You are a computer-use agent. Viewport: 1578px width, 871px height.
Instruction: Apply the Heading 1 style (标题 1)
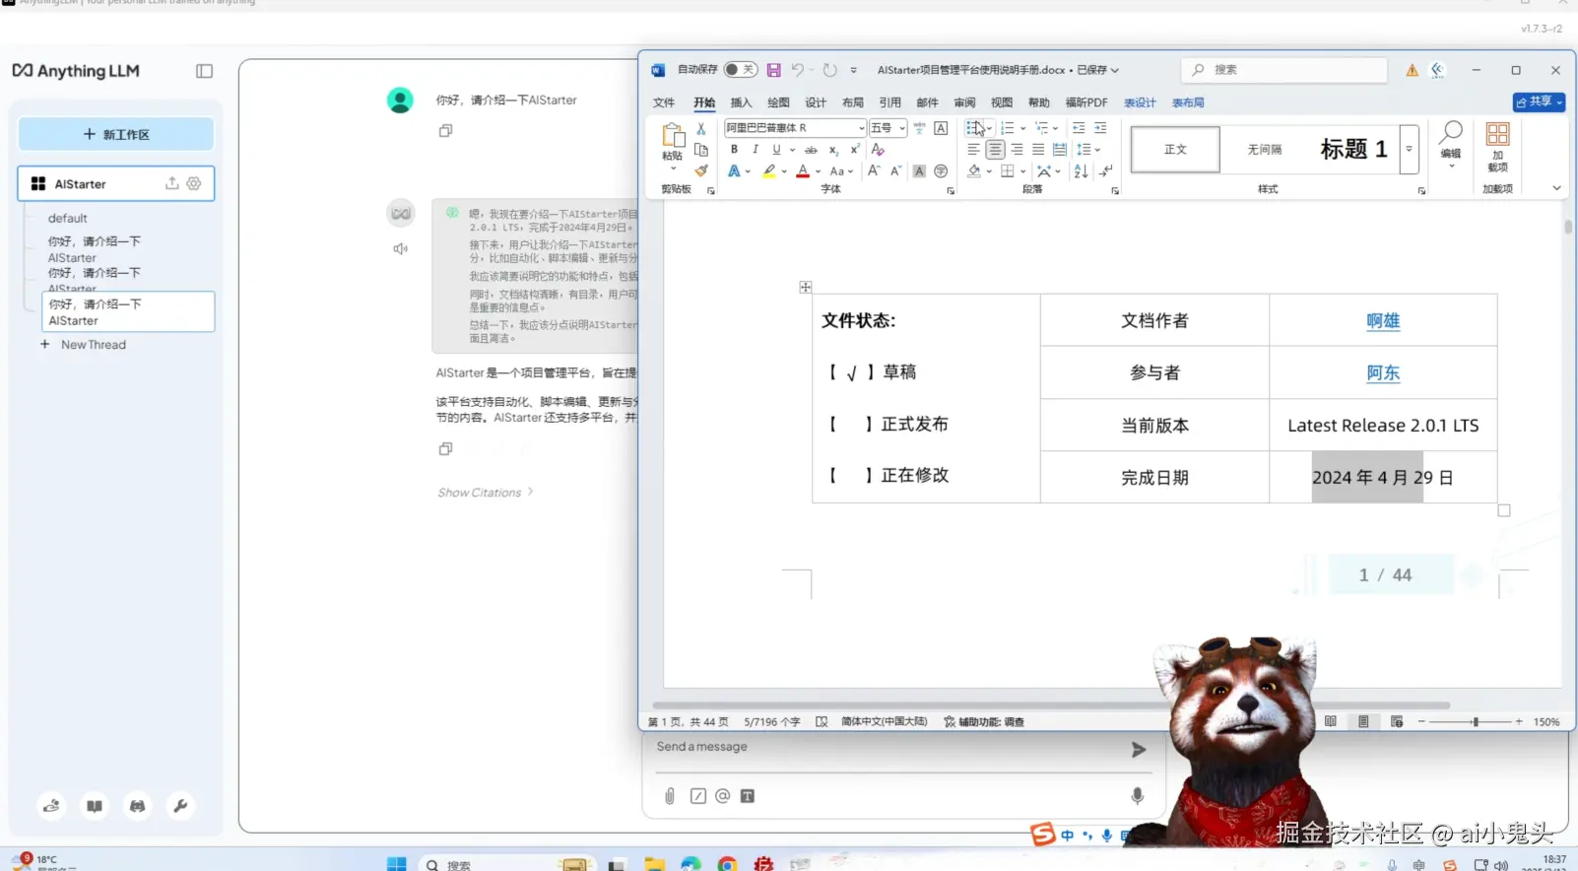pos(1353,150)
